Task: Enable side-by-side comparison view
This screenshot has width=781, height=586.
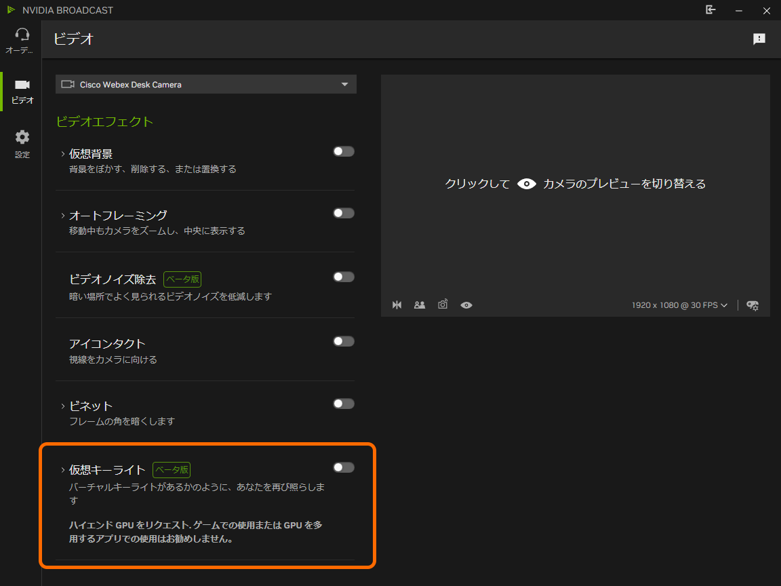Action: click(x=419, y=305)
